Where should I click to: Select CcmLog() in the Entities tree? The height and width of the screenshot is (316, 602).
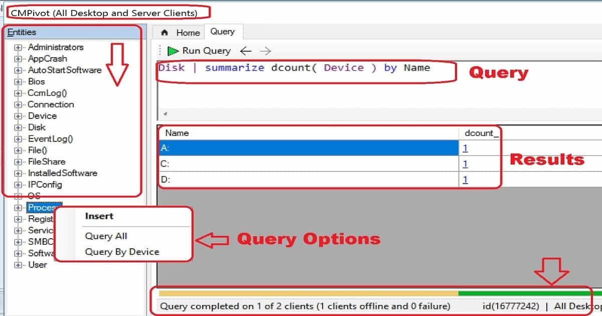pyautogui.click(x=47, y=93)
